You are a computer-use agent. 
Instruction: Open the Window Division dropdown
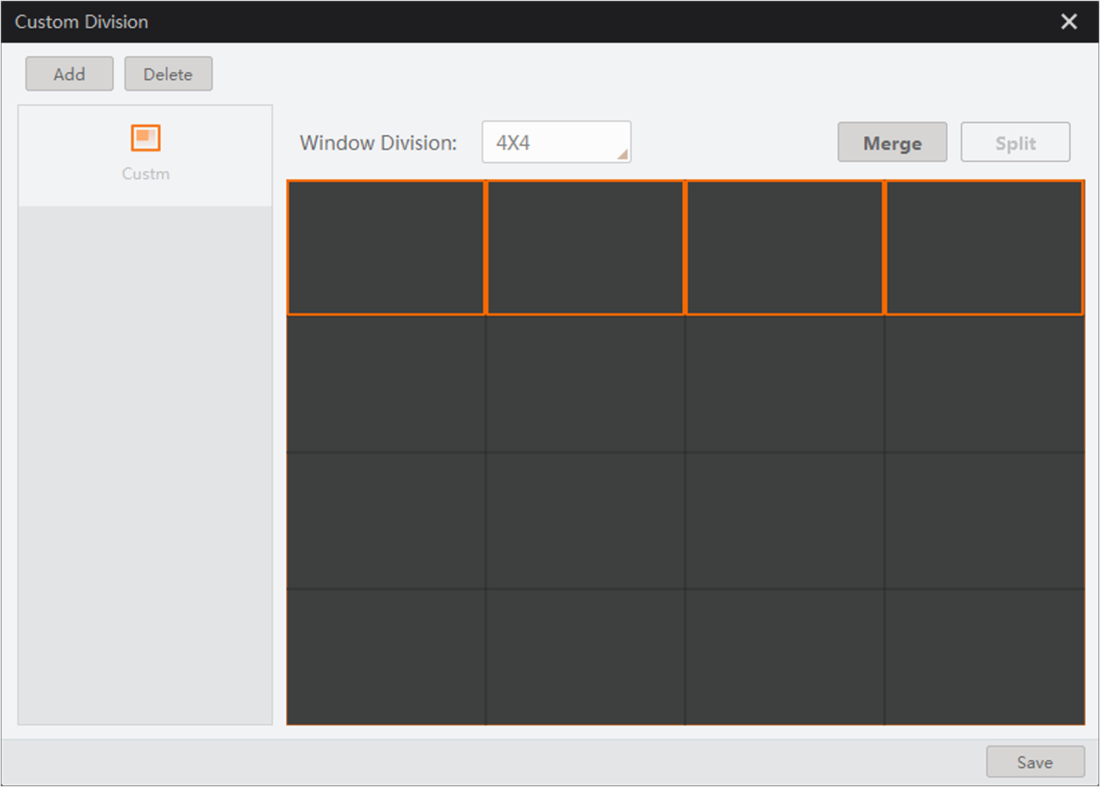(556, 143)
